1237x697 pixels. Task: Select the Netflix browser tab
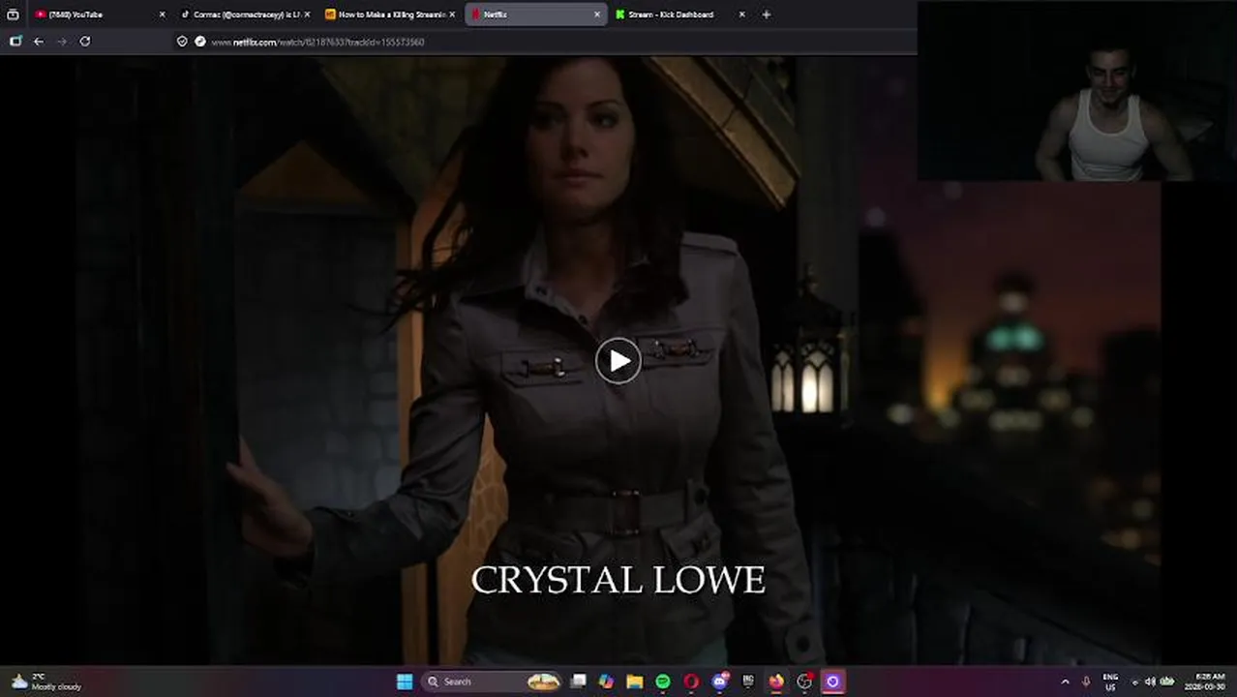(x=535, y=15)
